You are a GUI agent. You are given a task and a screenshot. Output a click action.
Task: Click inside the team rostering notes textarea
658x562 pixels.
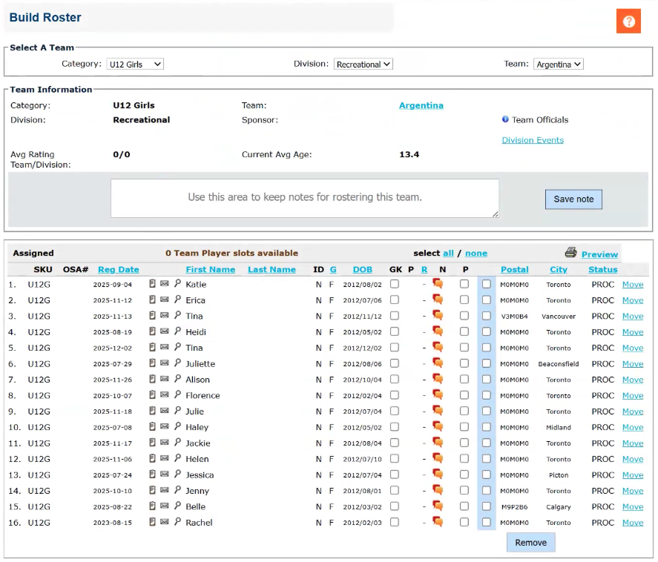tap(304, 198)
